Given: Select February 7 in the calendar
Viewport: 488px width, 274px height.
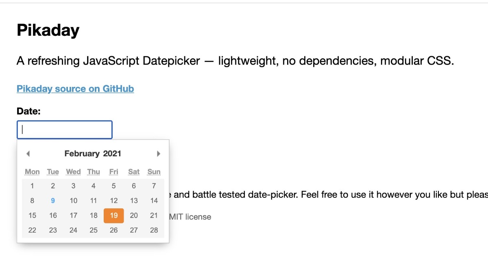Looking at the screenshot, I should coord(154,186).
